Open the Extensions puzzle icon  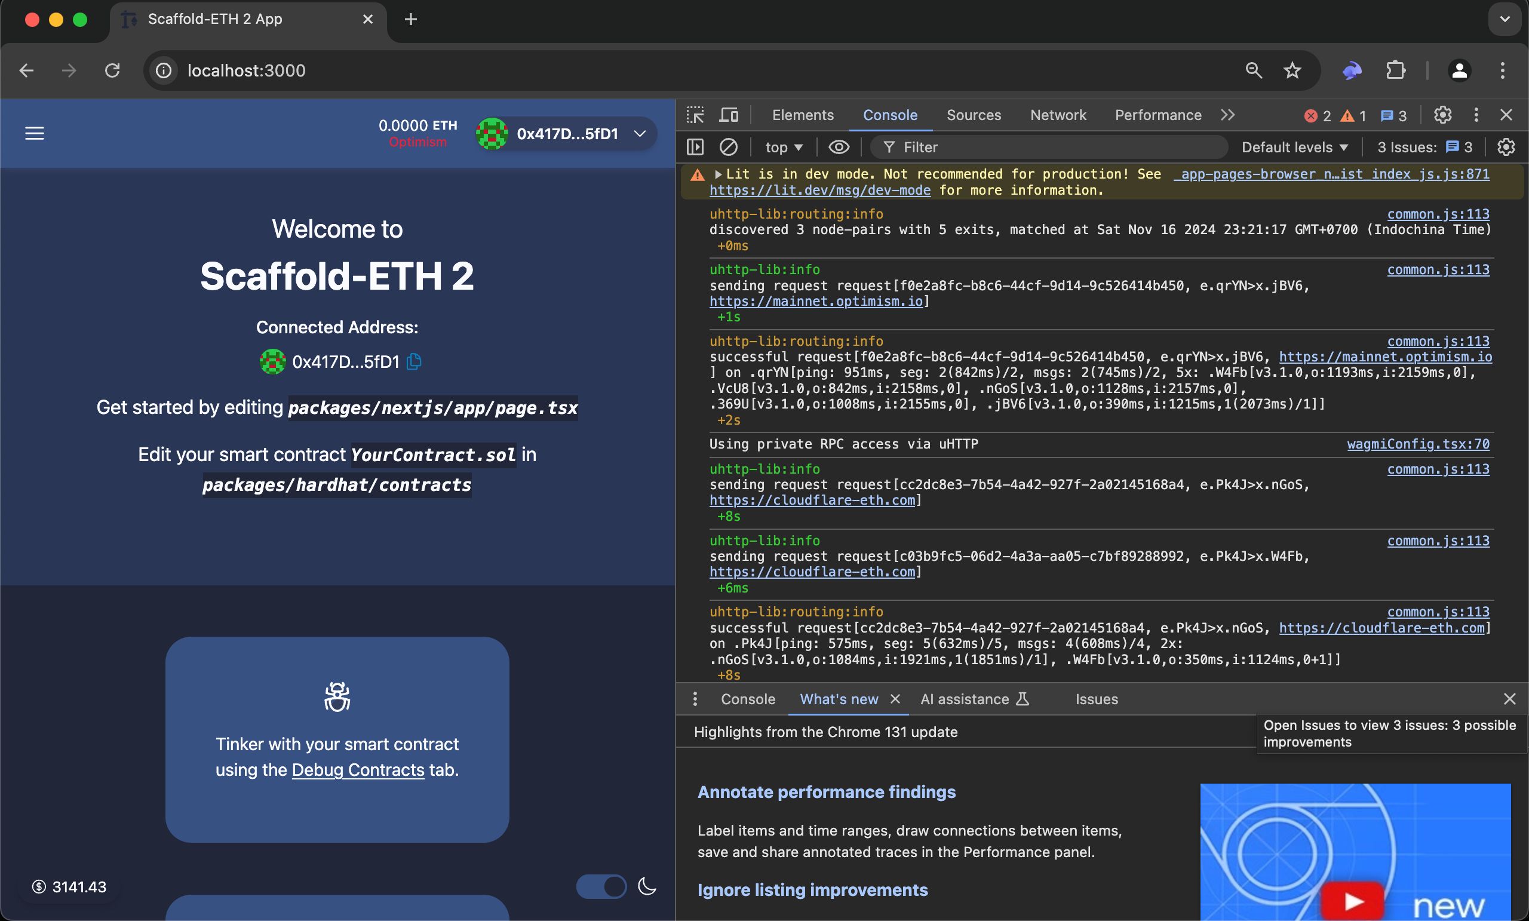coord(1395,70)
